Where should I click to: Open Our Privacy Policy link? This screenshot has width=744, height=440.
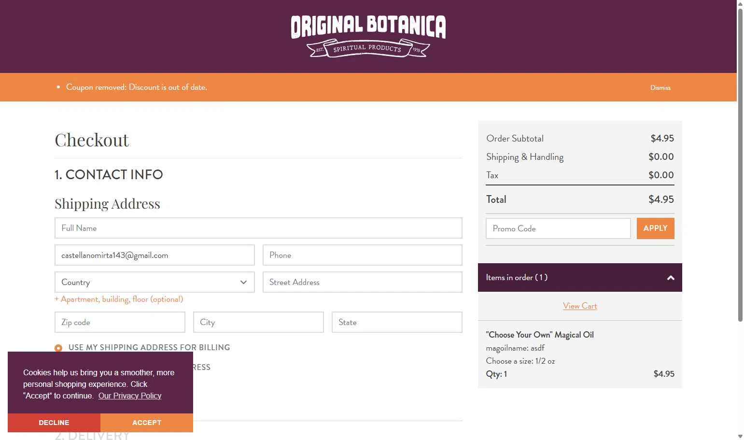click(130, 396)
